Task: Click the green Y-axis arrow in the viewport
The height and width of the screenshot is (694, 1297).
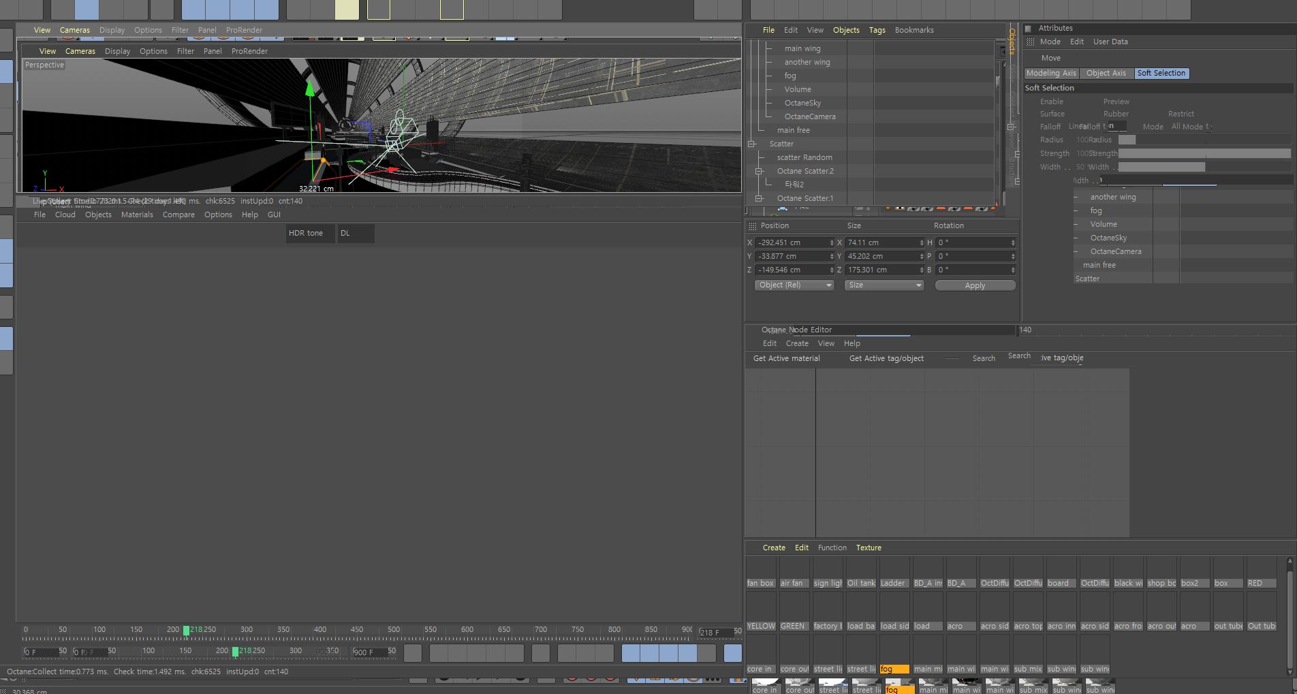Action: 310,89
